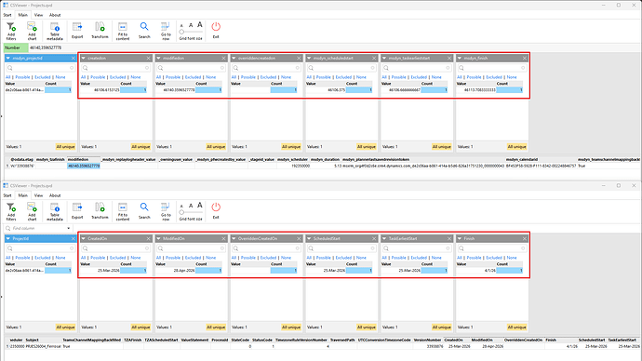Click the All unique badge in the createdon panel
642x361 pixels.
point(140,146)
